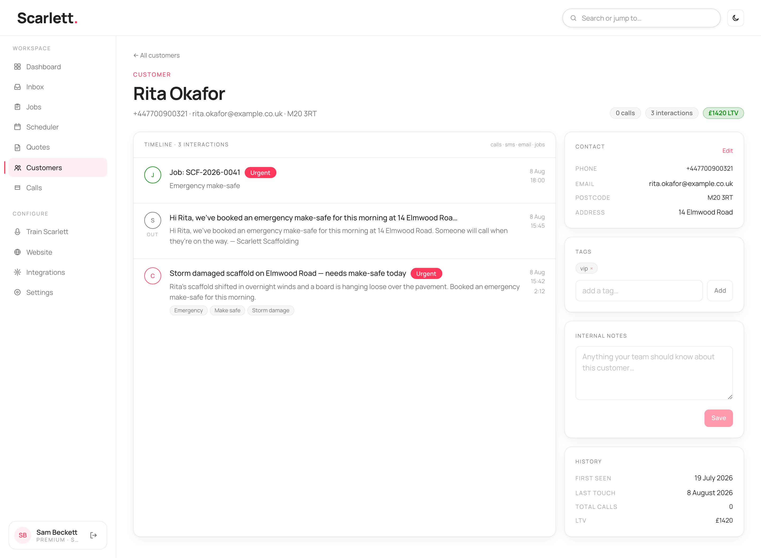Screen dimensions: 761x558
Task: Click the 14 Elmwood Road address value
Action: 705,212
